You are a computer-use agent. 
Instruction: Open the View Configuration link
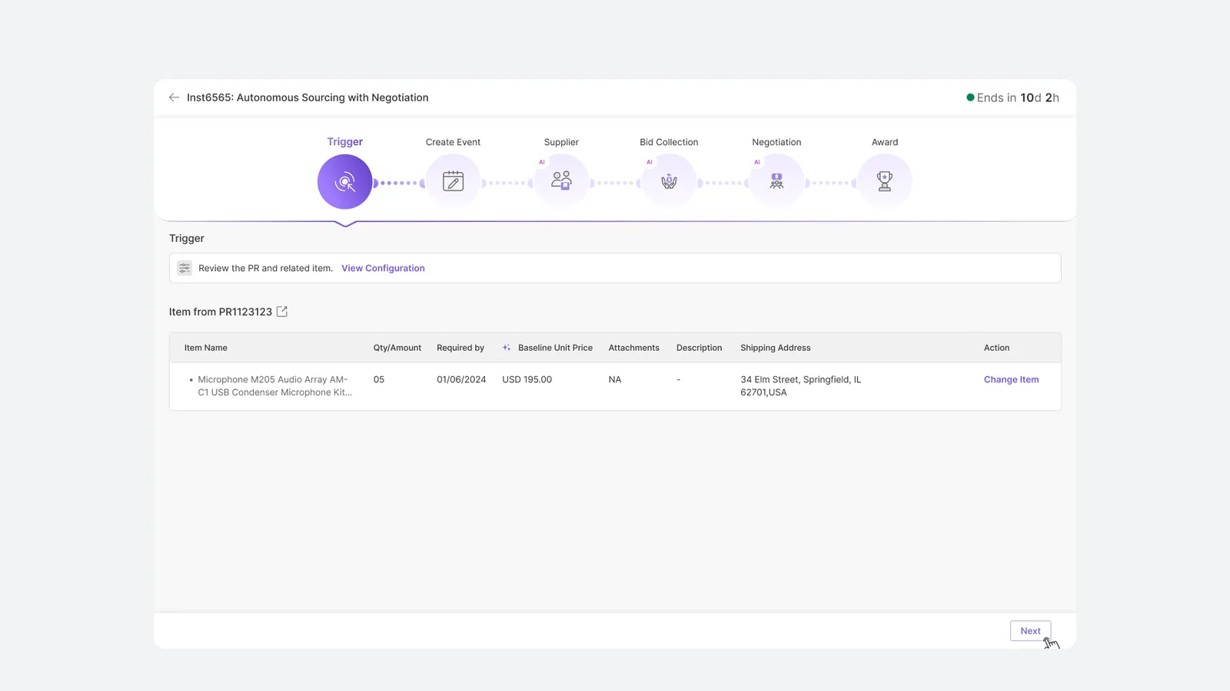pos(383,268)
